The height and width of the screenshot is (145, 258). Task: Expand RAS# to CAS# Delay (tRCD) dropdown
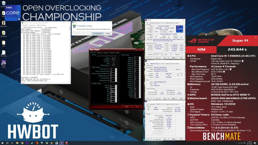pos(116,71)
